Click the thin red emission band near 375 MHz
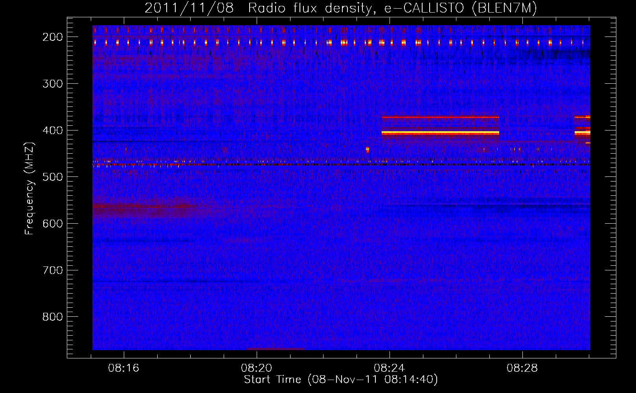Screen dimensions: 636x393 [x=440, y=117]
